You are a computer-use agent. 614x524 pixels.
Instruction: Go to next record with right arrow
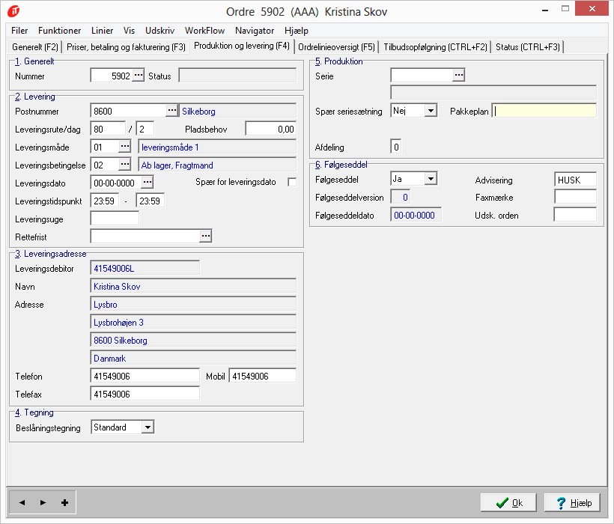(x=43, y=502)
